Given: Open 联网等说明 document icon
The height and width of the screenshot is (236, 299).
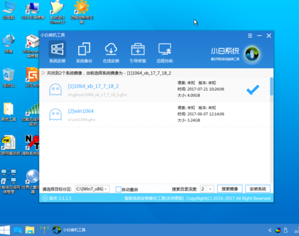Looking at the screenshot, I should click(x=10, y=145).
